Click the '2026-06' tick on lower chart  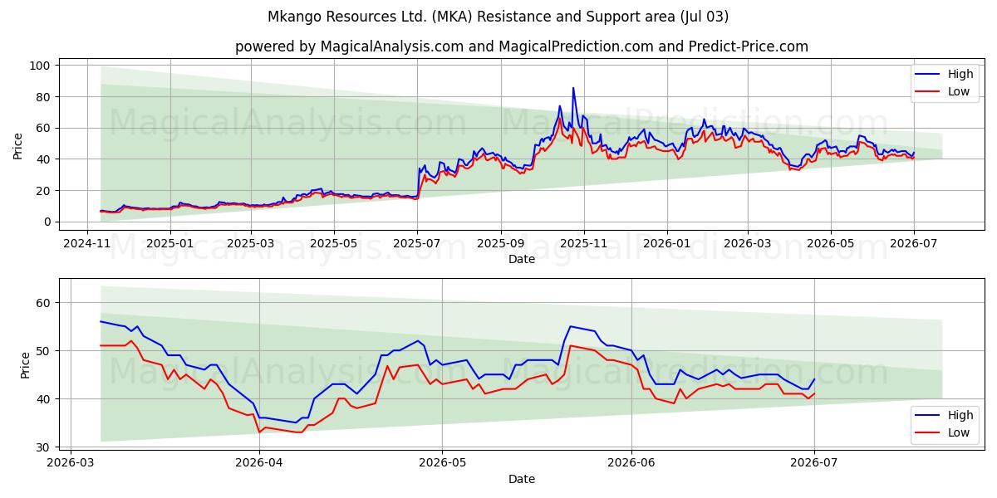631,462
